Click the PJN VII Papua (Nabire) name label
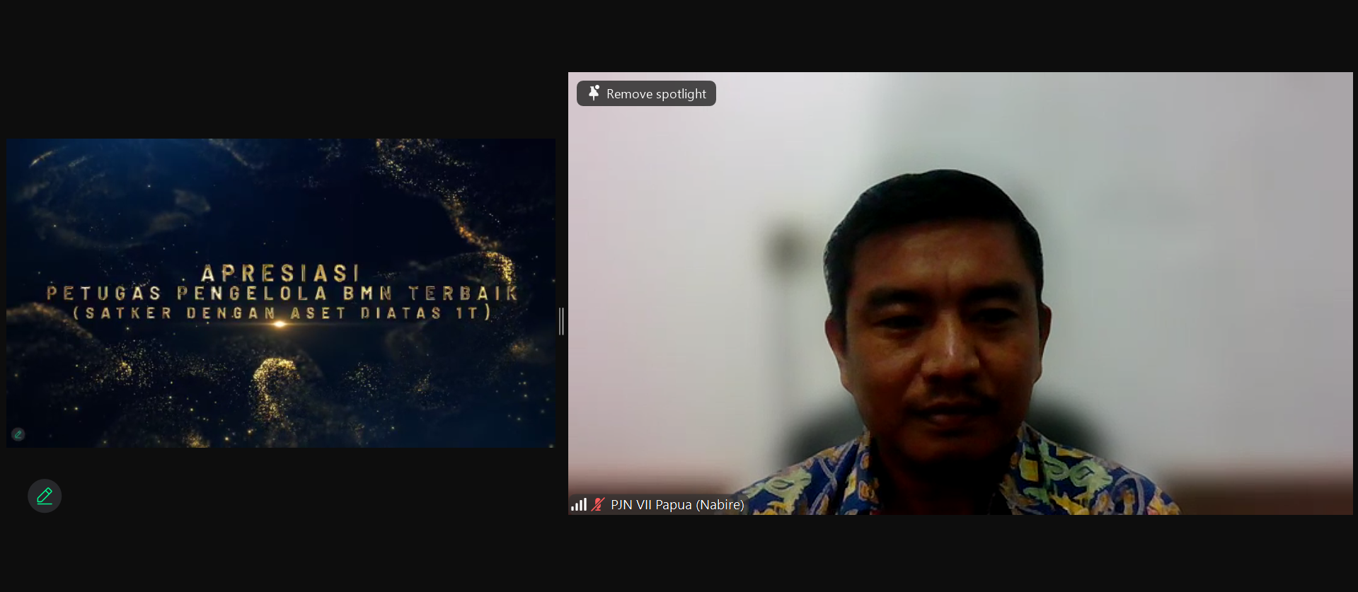1358x592 pixels. (x=677, y=504)
